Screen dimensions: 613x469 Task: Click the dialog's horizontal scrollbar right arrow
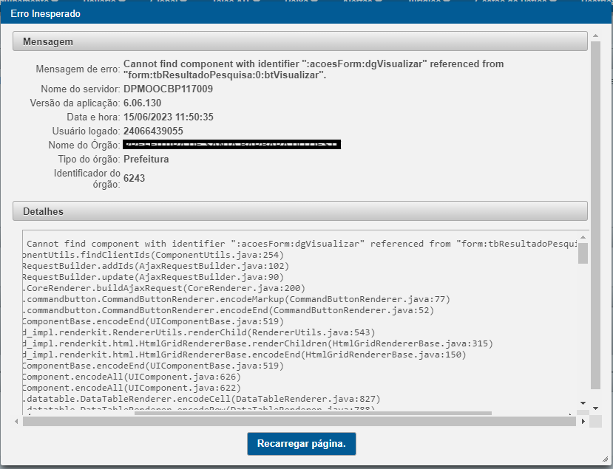583,421
